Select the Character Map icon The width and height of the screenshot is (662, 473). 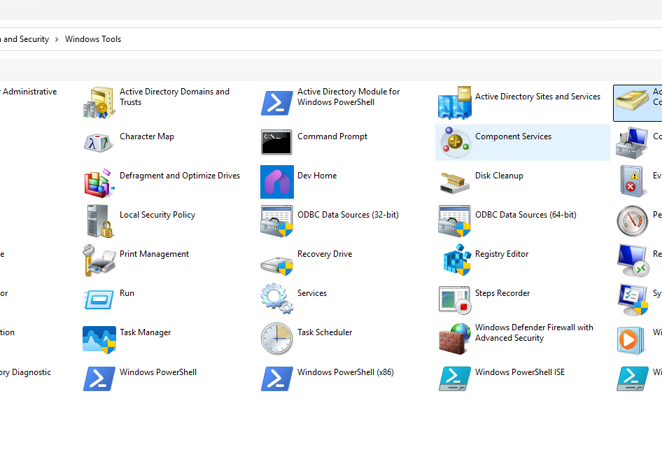click(99, 142)
